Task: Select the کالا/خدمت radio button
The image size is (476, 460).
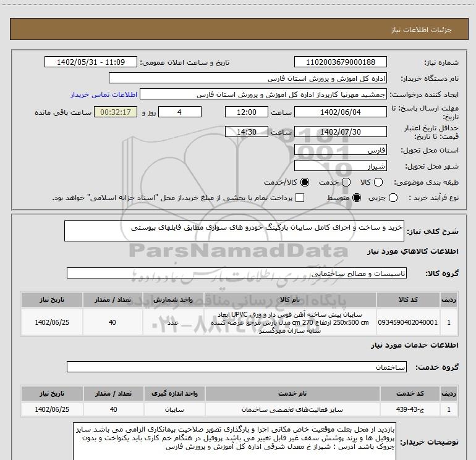Action: pos(305,182)
